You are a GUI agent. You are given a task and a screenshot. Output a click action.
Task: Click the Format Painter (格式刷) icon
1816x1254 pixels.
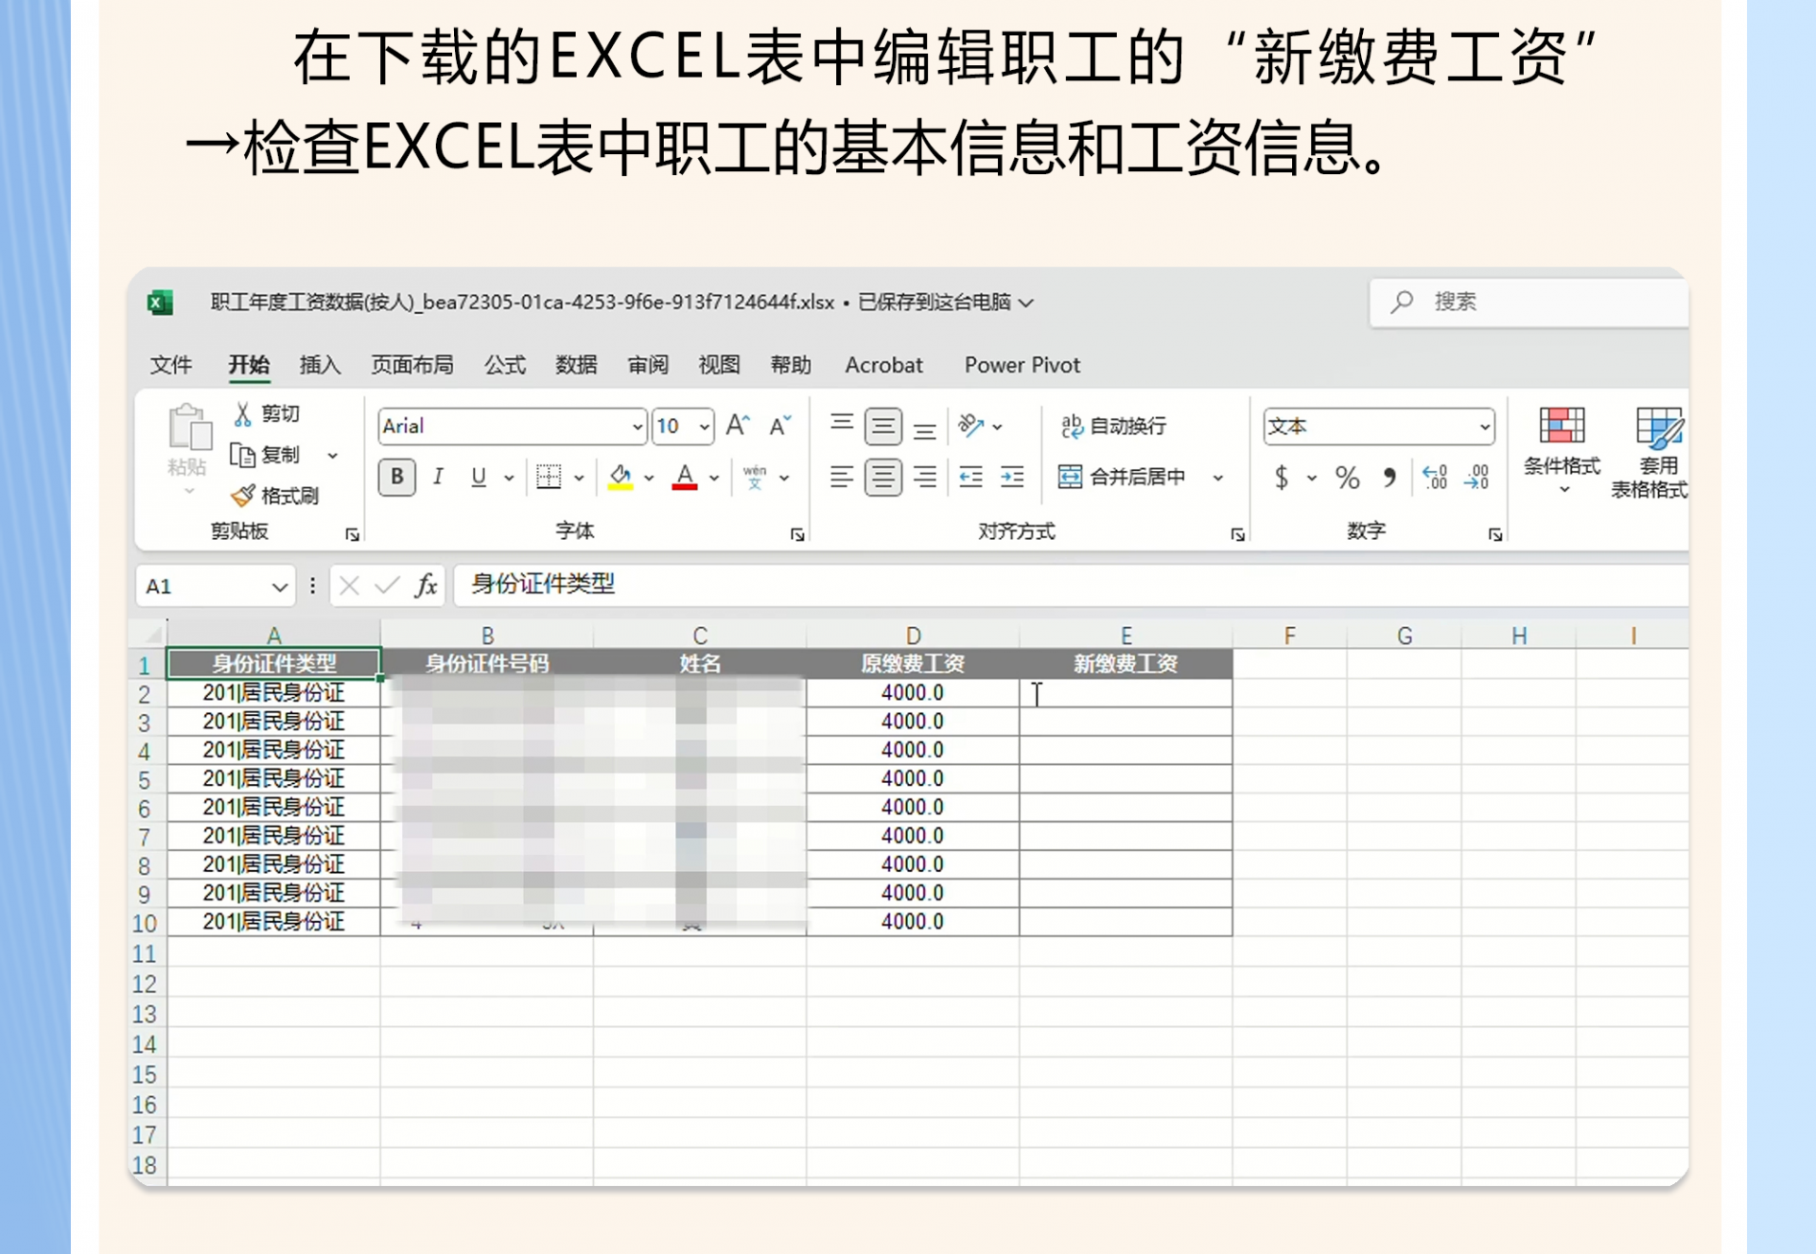[x=243, y=496]
